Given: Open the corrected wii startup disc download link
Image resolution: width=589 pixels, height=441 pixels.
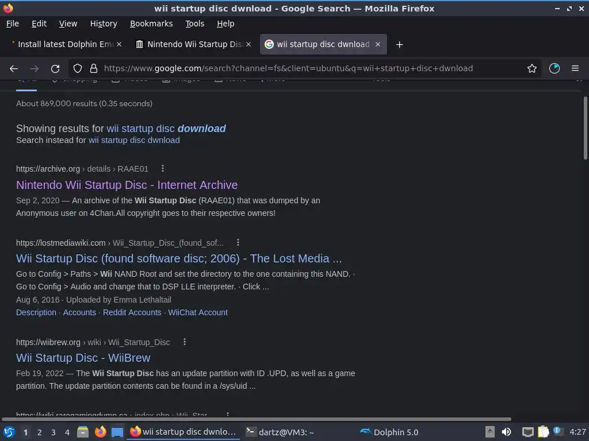Looking at the screenshot, I should (166, 129).
